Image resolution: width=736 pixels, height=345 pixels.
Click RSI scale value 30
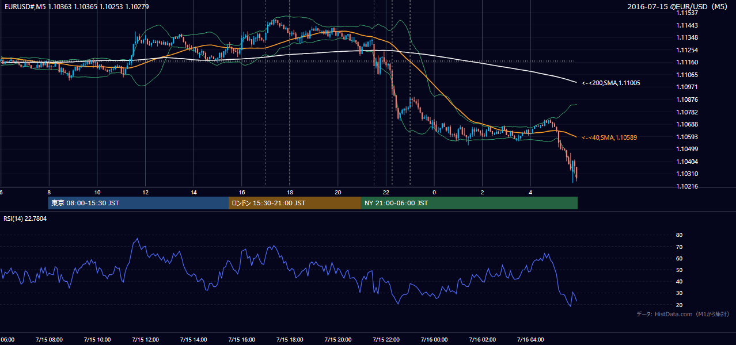[x=680, y=293]
